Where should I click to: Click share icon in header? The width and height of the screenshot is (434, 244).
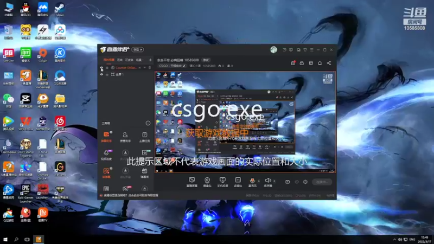(329, 63)
